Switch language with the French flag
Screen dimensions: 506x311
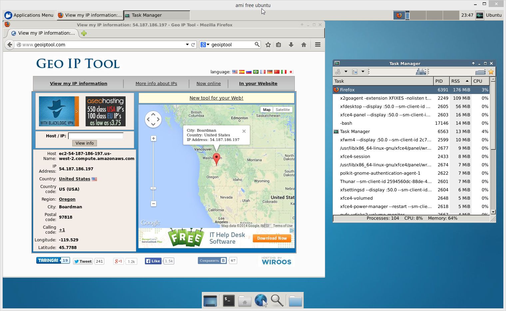pos(263,72)
